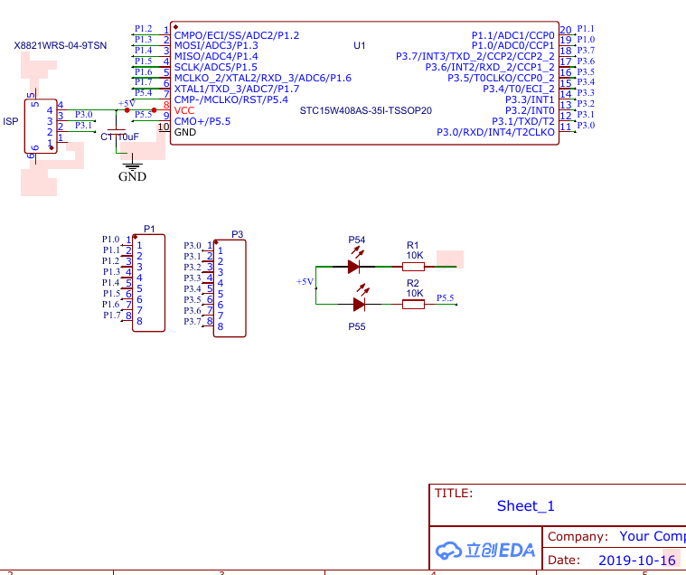Viewport: 686px width, 575px height.
Task: Click pin number 11 on U1
Action: (x=566, y=127)
